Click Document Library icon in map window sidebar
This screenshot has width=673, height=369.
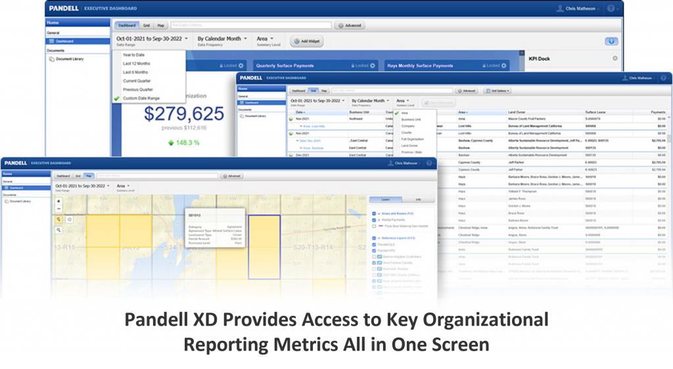coord(6,201)
